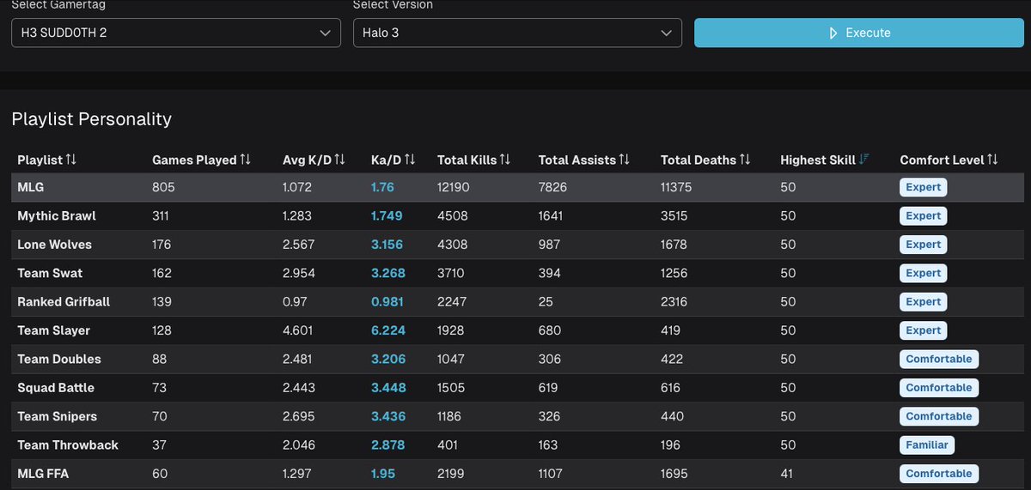Click the Ka/D value 6.224

coord(388,330)
